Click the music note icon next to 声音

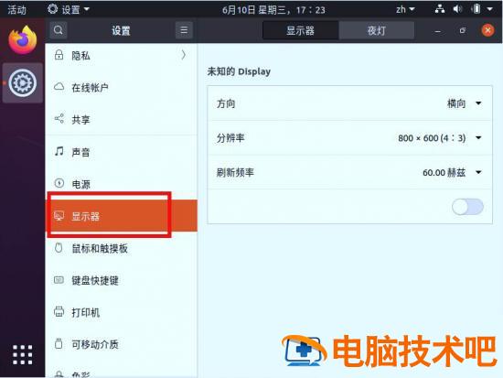point(59,151)
